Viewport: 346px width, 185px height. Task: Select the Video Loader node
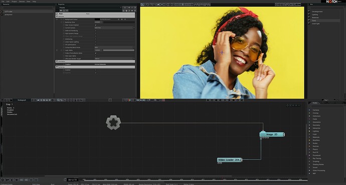(x=230, y=160)
